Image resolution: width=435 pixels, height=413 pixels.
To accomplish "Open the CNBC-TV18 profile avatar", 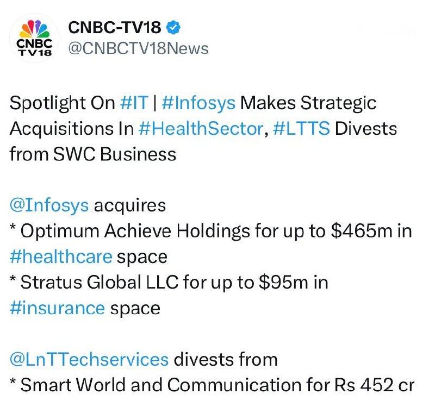I will tap(35, 38).
